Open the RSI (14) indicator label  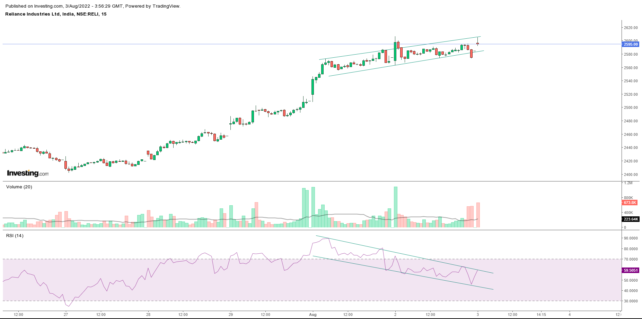(x=15, y=236)
